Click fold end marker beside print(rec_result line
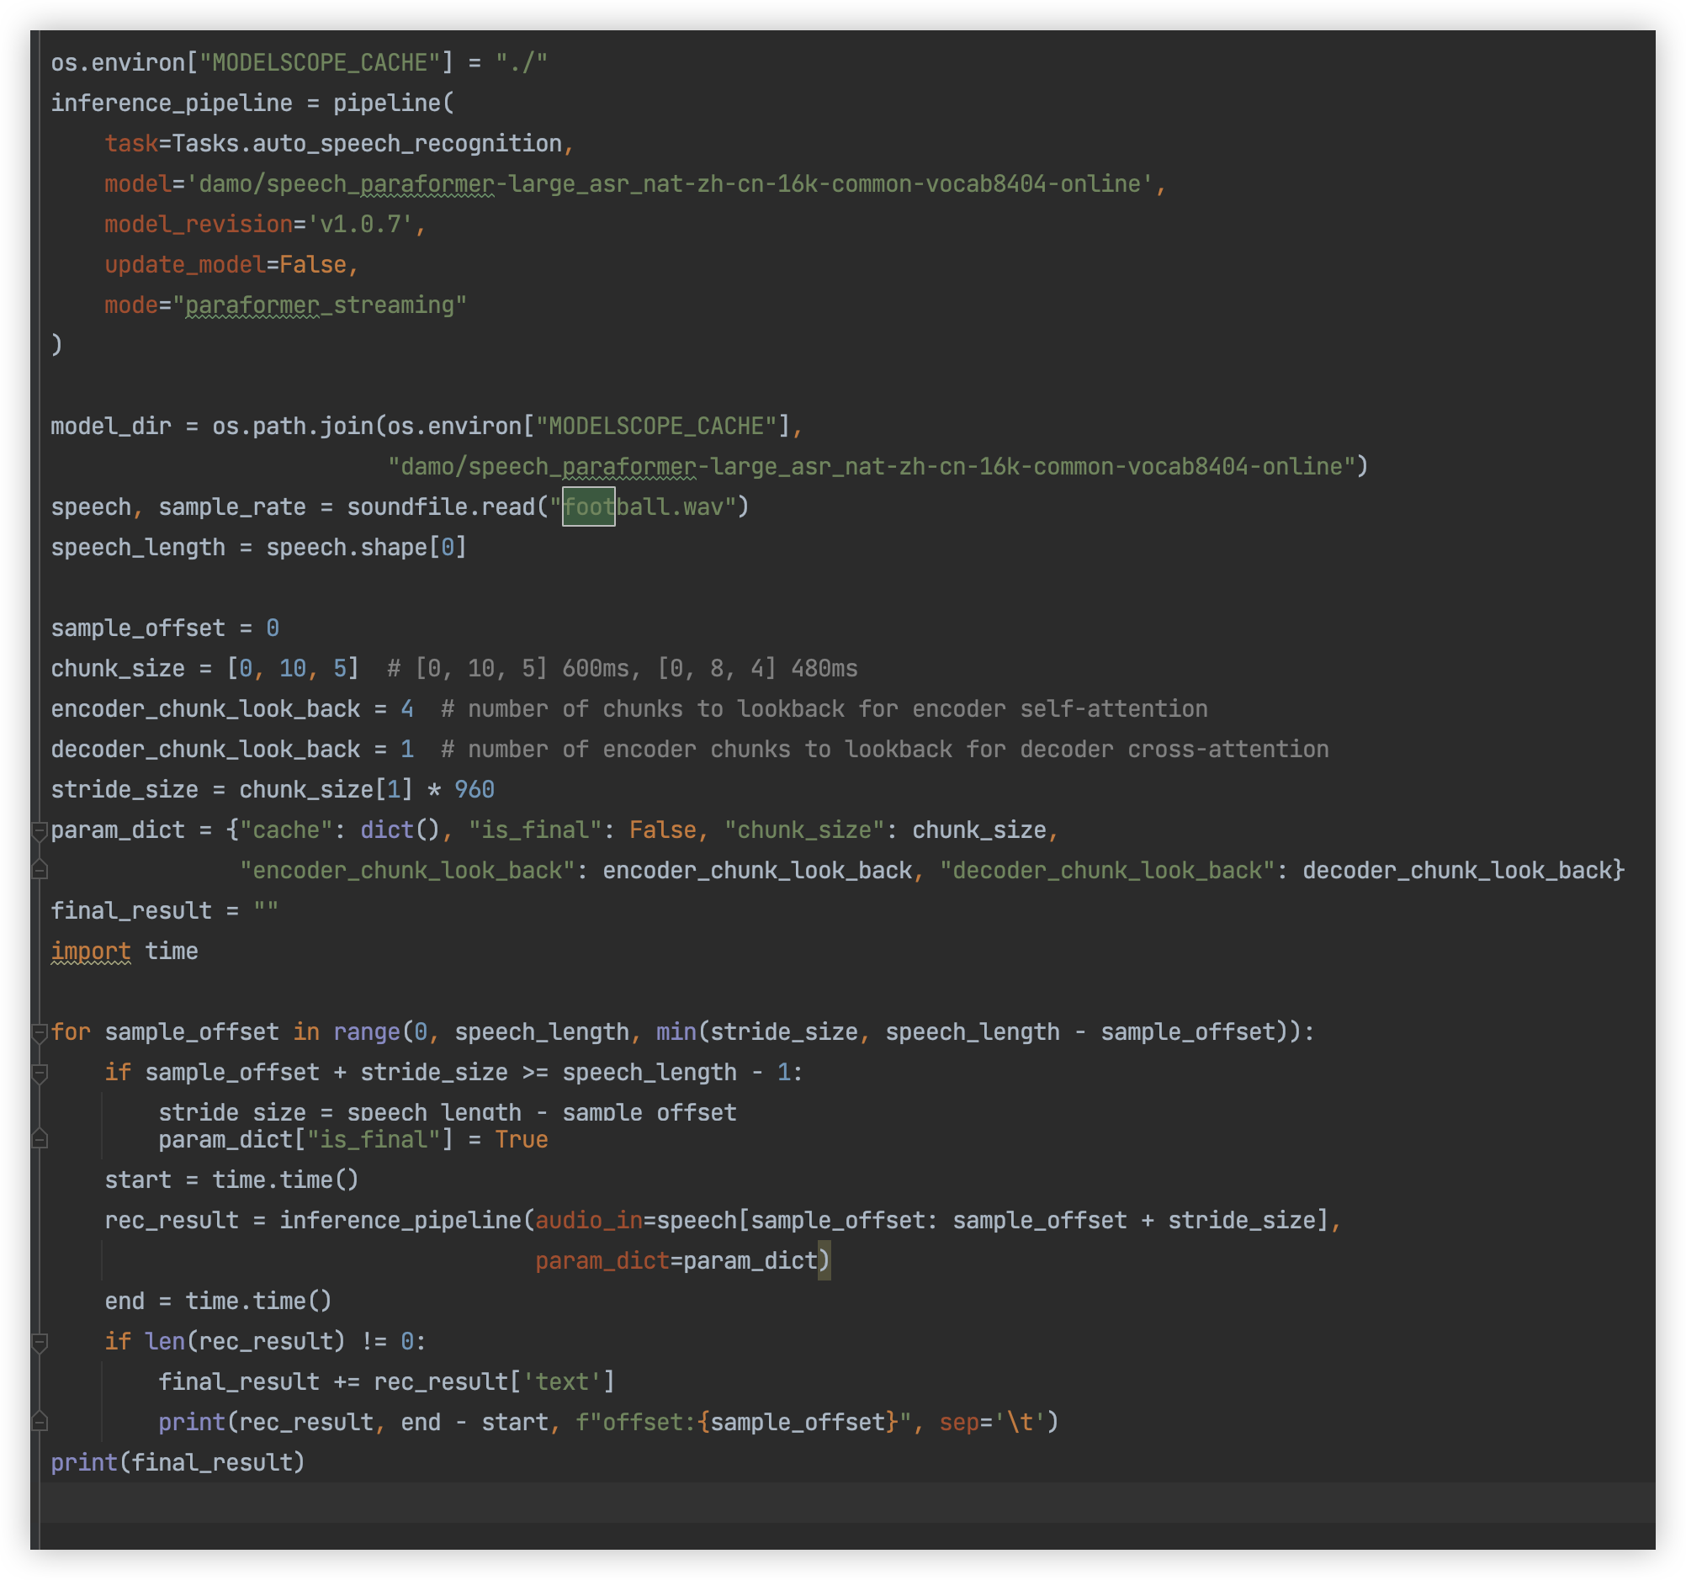This screenshot has width=1686, height=1580. click(39, 1423)
